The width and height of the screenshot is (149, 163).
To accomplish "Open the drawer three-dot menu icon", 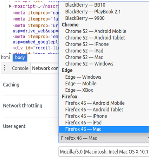I will (x=5, y=68).
